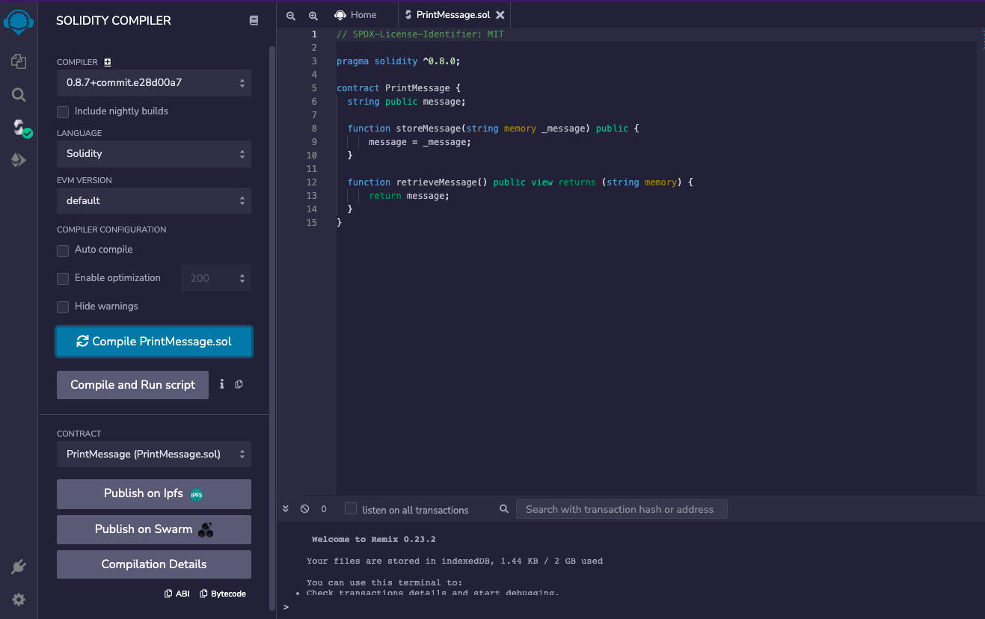Click line number 12 in the gutter
Screen dimensions: 985x619
(312, 182)
